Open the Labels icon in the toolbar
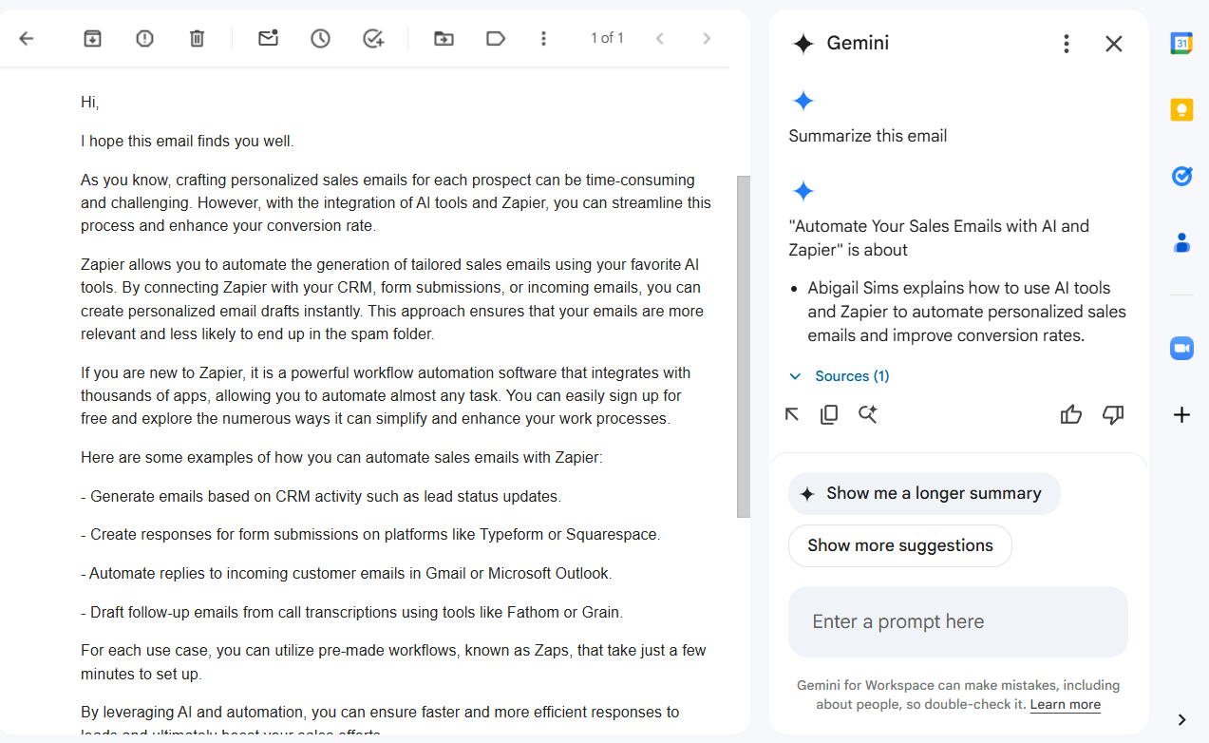1209x743 pixels. click(x=496, y=38)
